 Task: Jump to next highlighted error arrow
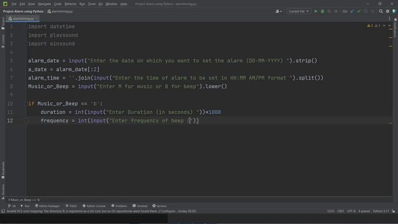(x=389, y=26)
